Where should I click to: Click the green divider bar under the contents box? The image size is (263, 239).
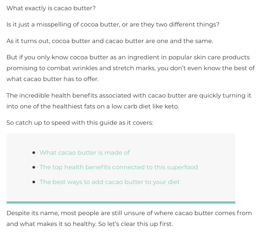(121, 202)
